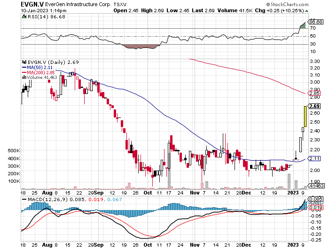Screen dimensions: 329x249
Task: Click the RSI(14) indicator icon
Action: coord(24,16)
